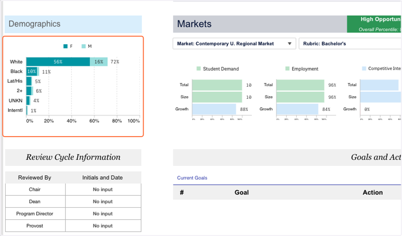Toggle the Student Demand legend swatch

coord(199,69)
